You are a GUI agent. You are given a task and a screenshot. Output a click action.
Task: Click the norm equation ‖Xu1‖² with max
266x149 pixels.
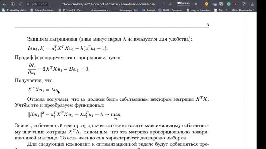pos(74,115)
